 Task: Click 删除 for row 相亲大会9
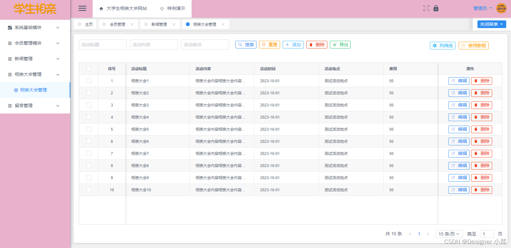482,178
